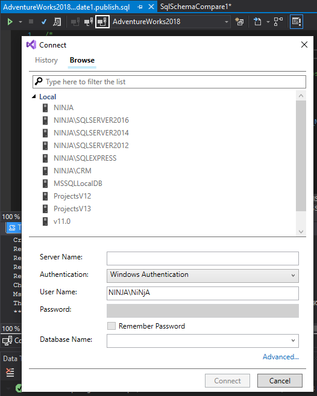The width and height of the screenshot is (317, 396).
Task: Pin the publish.sql document tab
Action: pyautogui.click(x=140, y=7)
